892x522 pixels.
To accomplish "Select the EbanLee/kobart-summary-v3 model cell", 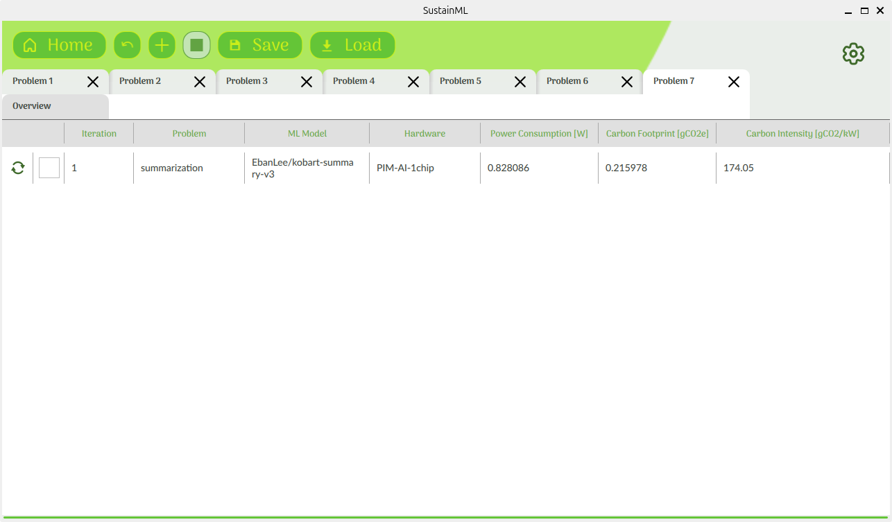I will pos(307,168).
